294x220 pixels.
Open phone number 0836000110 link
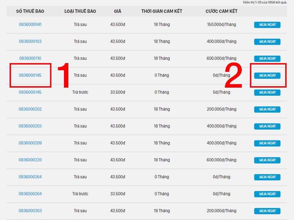click(x=30, y=58)
